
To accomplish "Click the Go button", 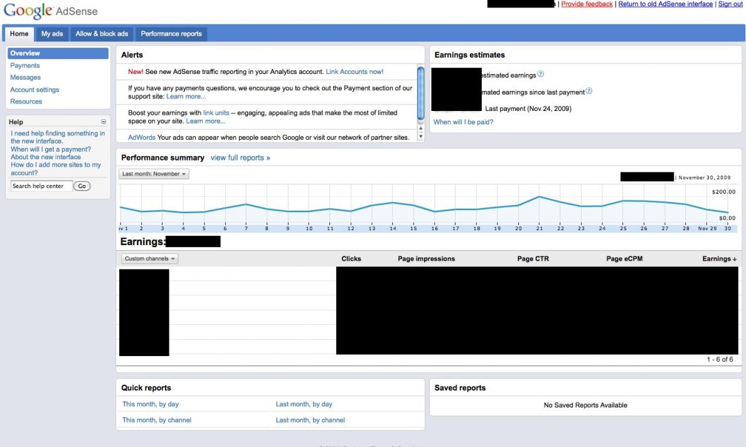I will pos(82,186).
